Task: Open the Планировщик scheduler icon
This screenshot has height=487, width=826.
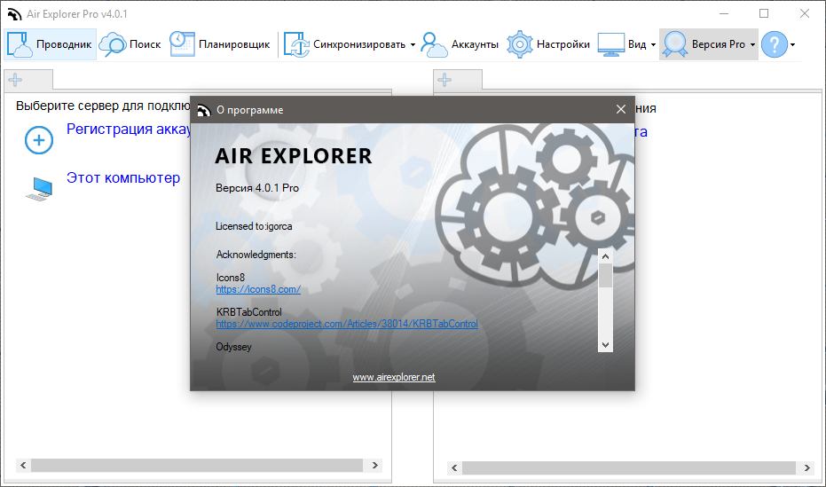Action: pyautogui.click(x=181, y=43)
